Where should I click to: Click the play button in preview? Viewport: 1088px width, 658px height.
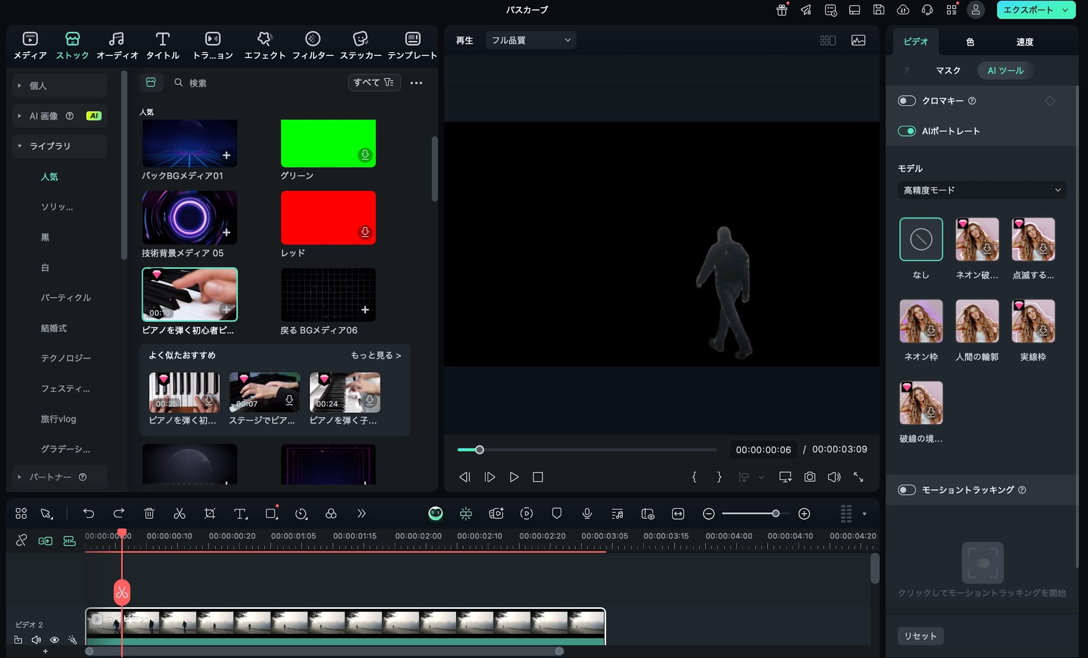[514, 477]
